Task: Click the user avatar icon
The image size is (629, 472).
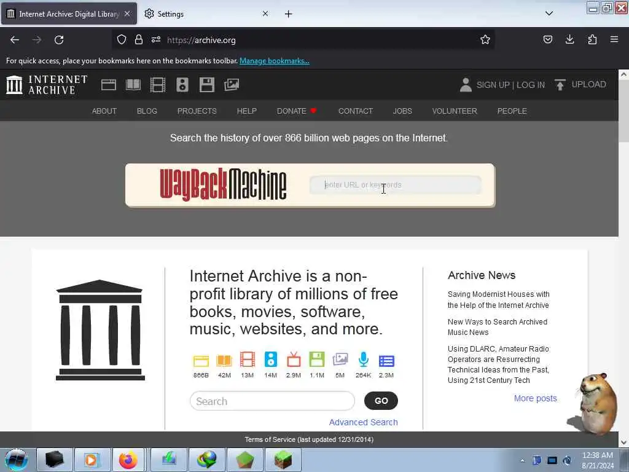Action: click(466, 85)
